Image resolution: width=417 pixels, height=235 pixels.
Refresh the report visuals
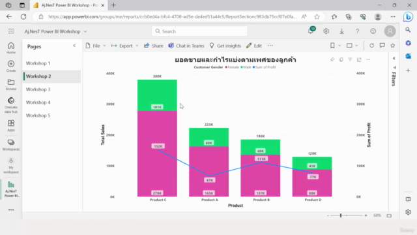(371, 46)
